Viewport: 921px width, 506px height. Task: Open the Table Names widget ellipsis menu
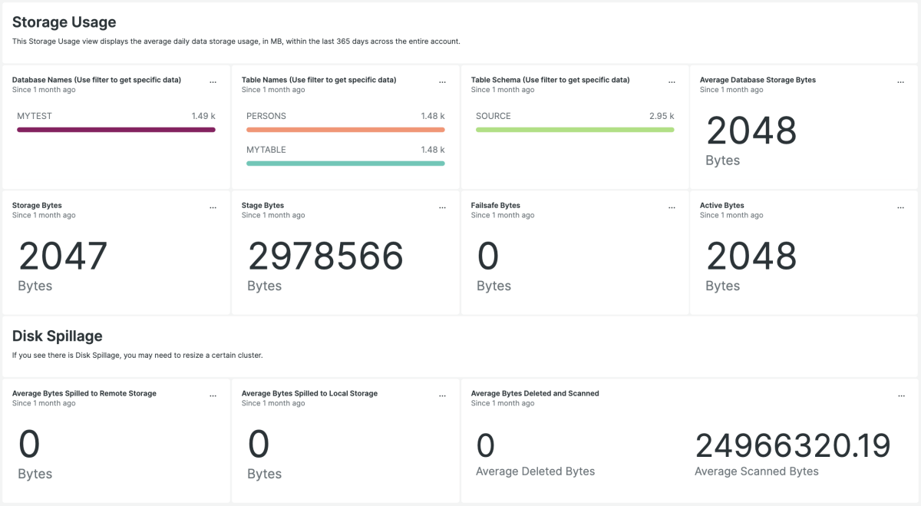pyautogui.click(x=443, y=82)
